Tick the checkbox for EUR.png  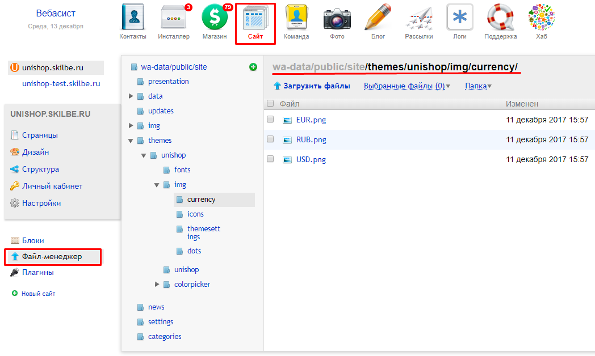270,120
